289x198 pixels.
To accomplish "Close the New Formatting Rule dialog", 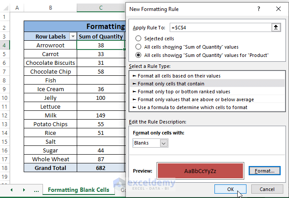I will [x=278, y=9].
